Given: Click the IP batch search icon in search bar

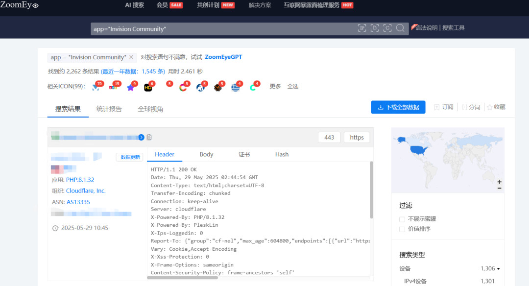Looking at the screenshot, I should click(x=362, y=28).
